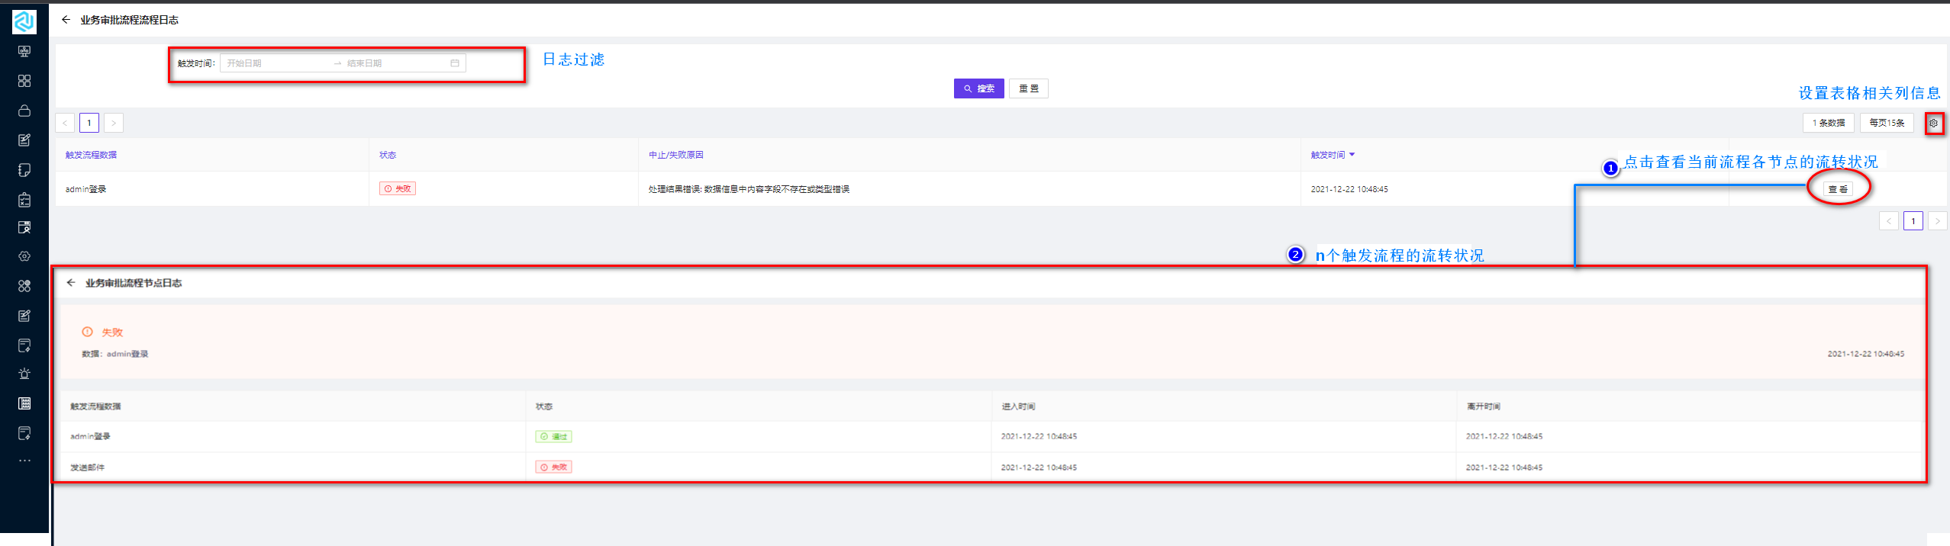Select page 1 in bottom-right pagination
This screenshot has width=1950, height=546.
pos(1913,221)
